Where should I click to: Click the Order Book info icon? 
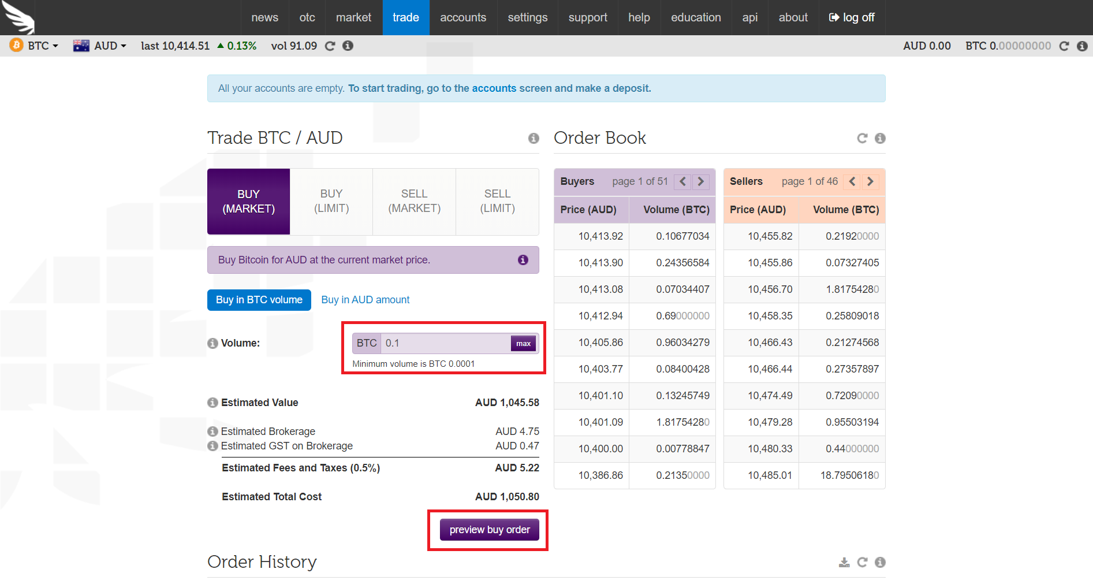coord(880,138)
